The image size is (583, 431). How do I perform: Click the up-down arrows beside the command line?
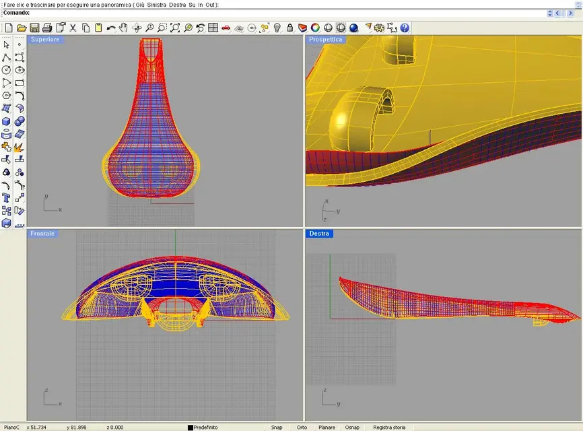550,13
